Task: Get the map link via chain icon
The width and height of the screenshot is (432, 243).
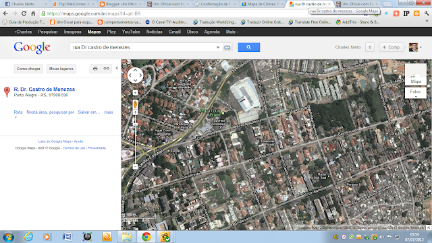Action: (107, 69)
